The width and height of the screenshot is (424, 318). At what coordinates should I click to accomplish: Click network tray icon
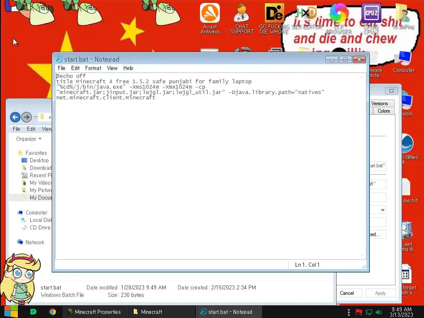coord(369,312)
